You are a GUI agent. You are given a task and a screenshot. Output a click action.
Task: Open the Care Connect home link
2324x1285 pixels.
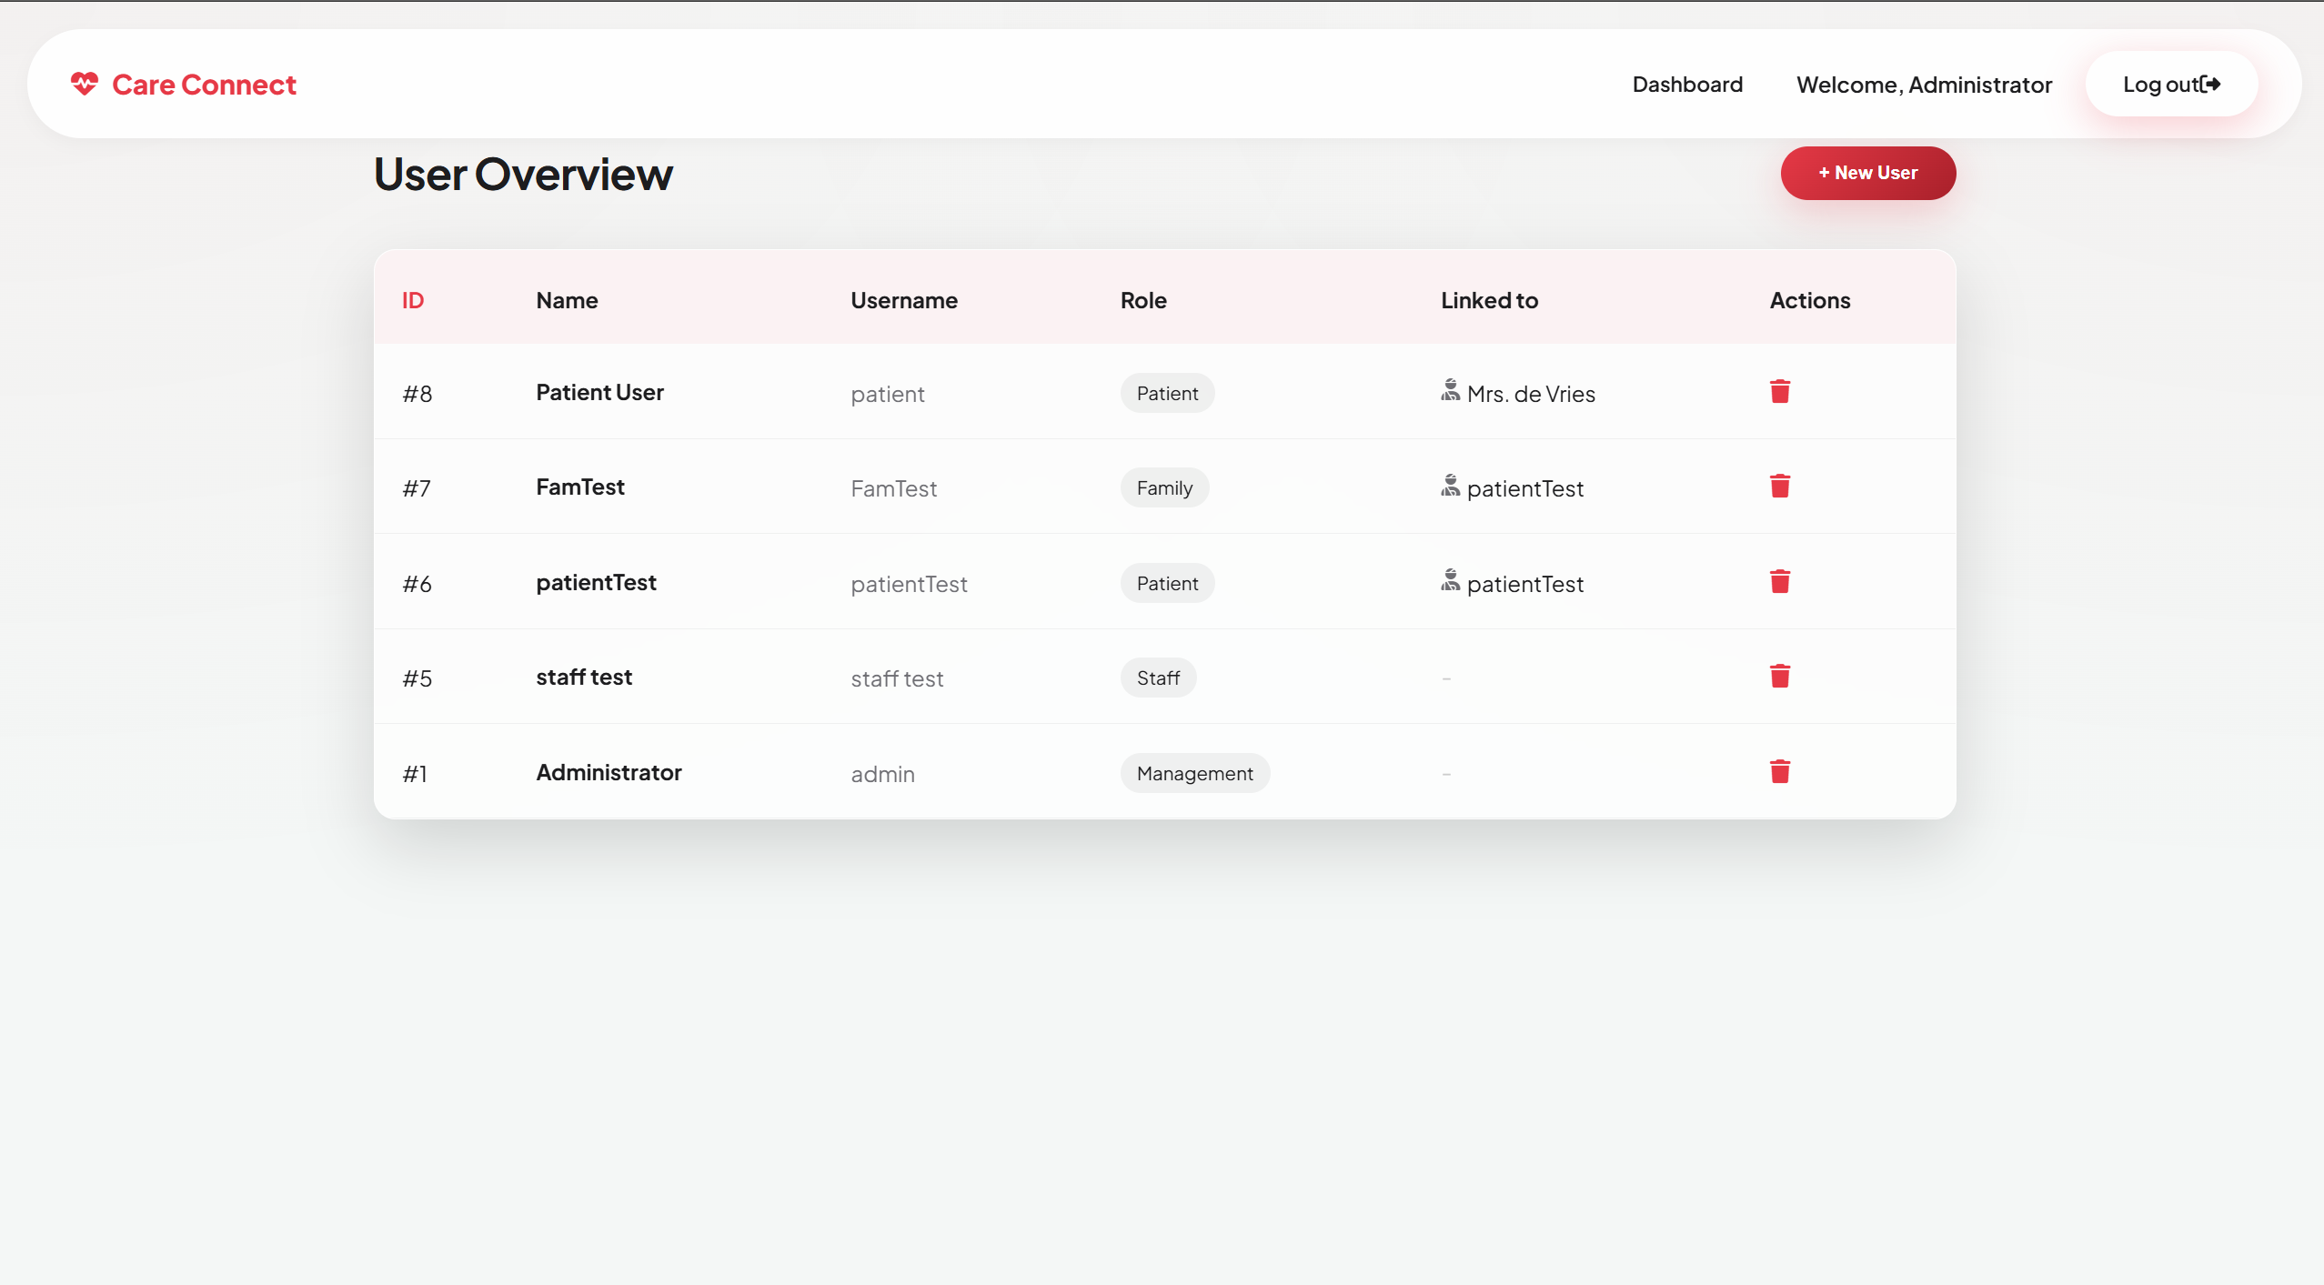[204, 85]
